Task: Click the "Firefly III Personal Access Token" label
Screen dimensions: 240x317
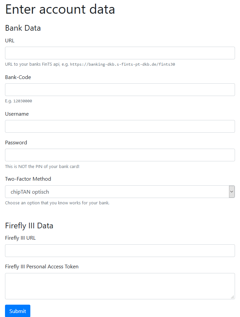Action: (42, 267)
